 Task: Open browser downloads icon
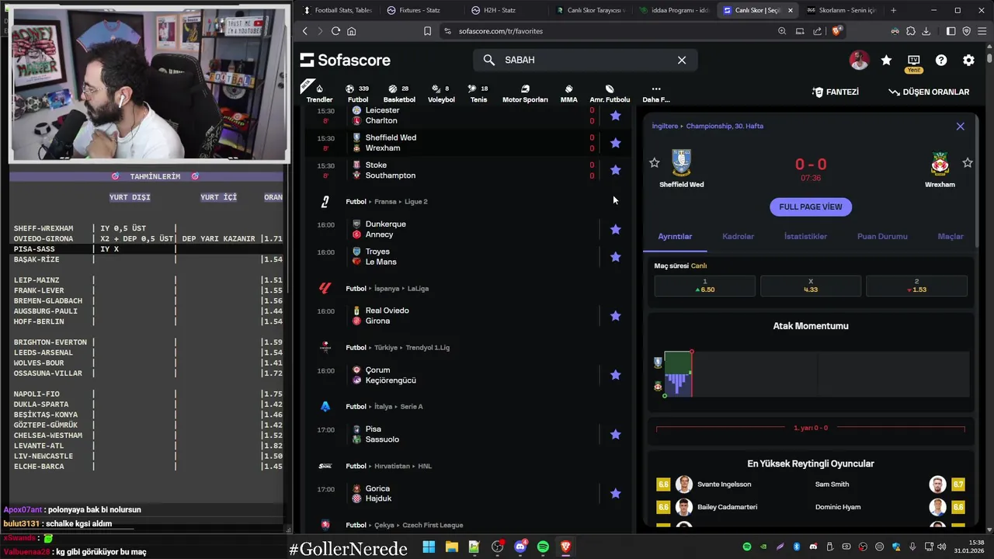pos(926,31)
